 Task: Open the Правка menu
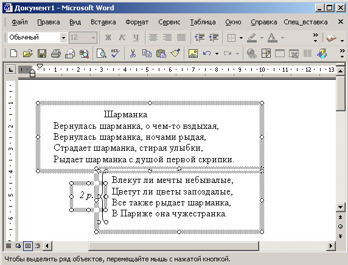click(x=49, y=22)
